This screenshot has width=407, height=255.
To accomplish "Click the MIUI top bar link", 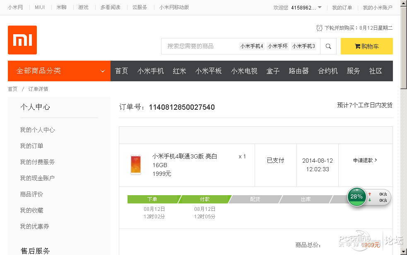I will click(x=40, y=7).
